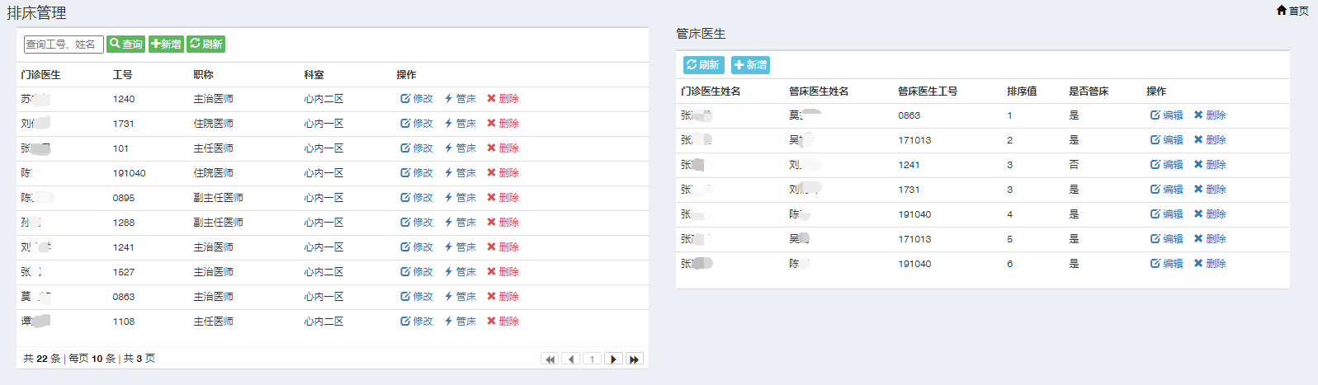1318x385 pixels.
Task: Add a bed doctor with blue 新增 button
Action: (750, 65)
